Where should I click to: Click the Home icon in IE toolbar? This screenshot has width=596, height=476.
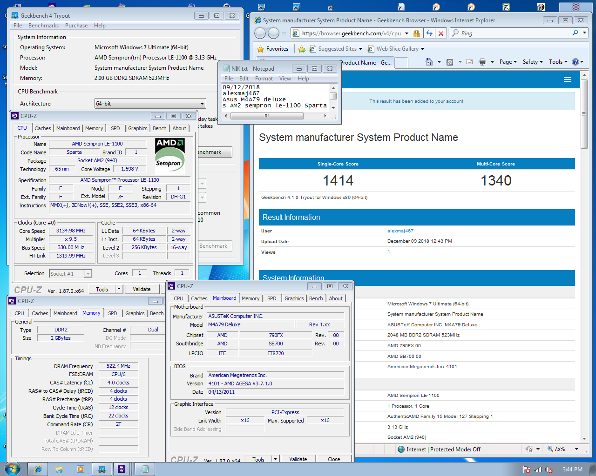[429, 62]
